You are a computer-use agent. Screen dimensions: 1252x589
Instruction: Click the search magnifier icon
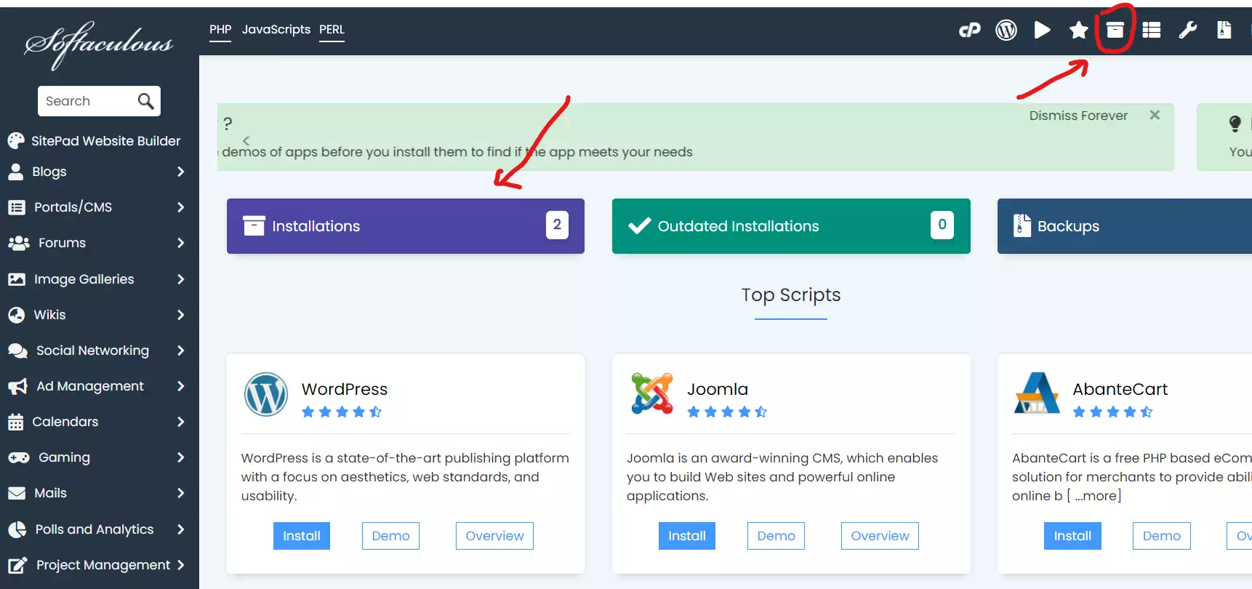click(x=146, y=101)
